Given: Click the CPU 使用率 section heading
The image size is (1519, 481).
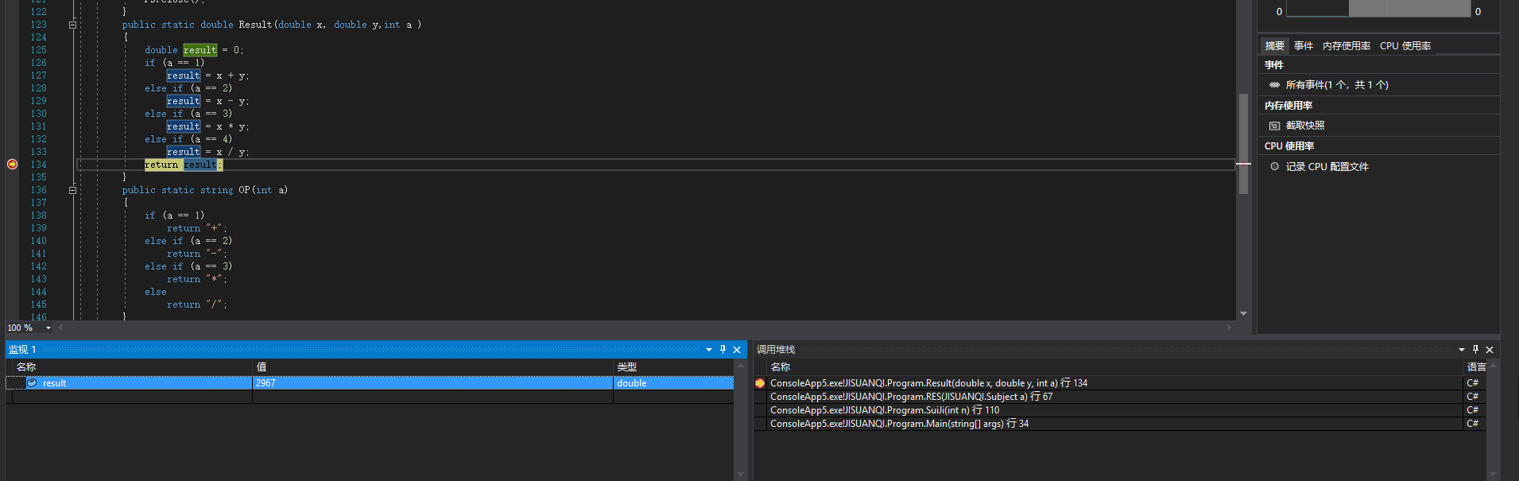Looking at the screenshot, I should click(1289, 146).
